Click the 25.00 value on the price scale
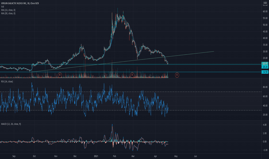Image resolution: width=269 pixels, height=159 pixels. point(265,58)
